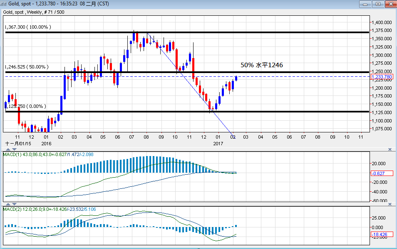Click the chart window icon in title bar
The image size is (397, 249).
tap(5, 4)
